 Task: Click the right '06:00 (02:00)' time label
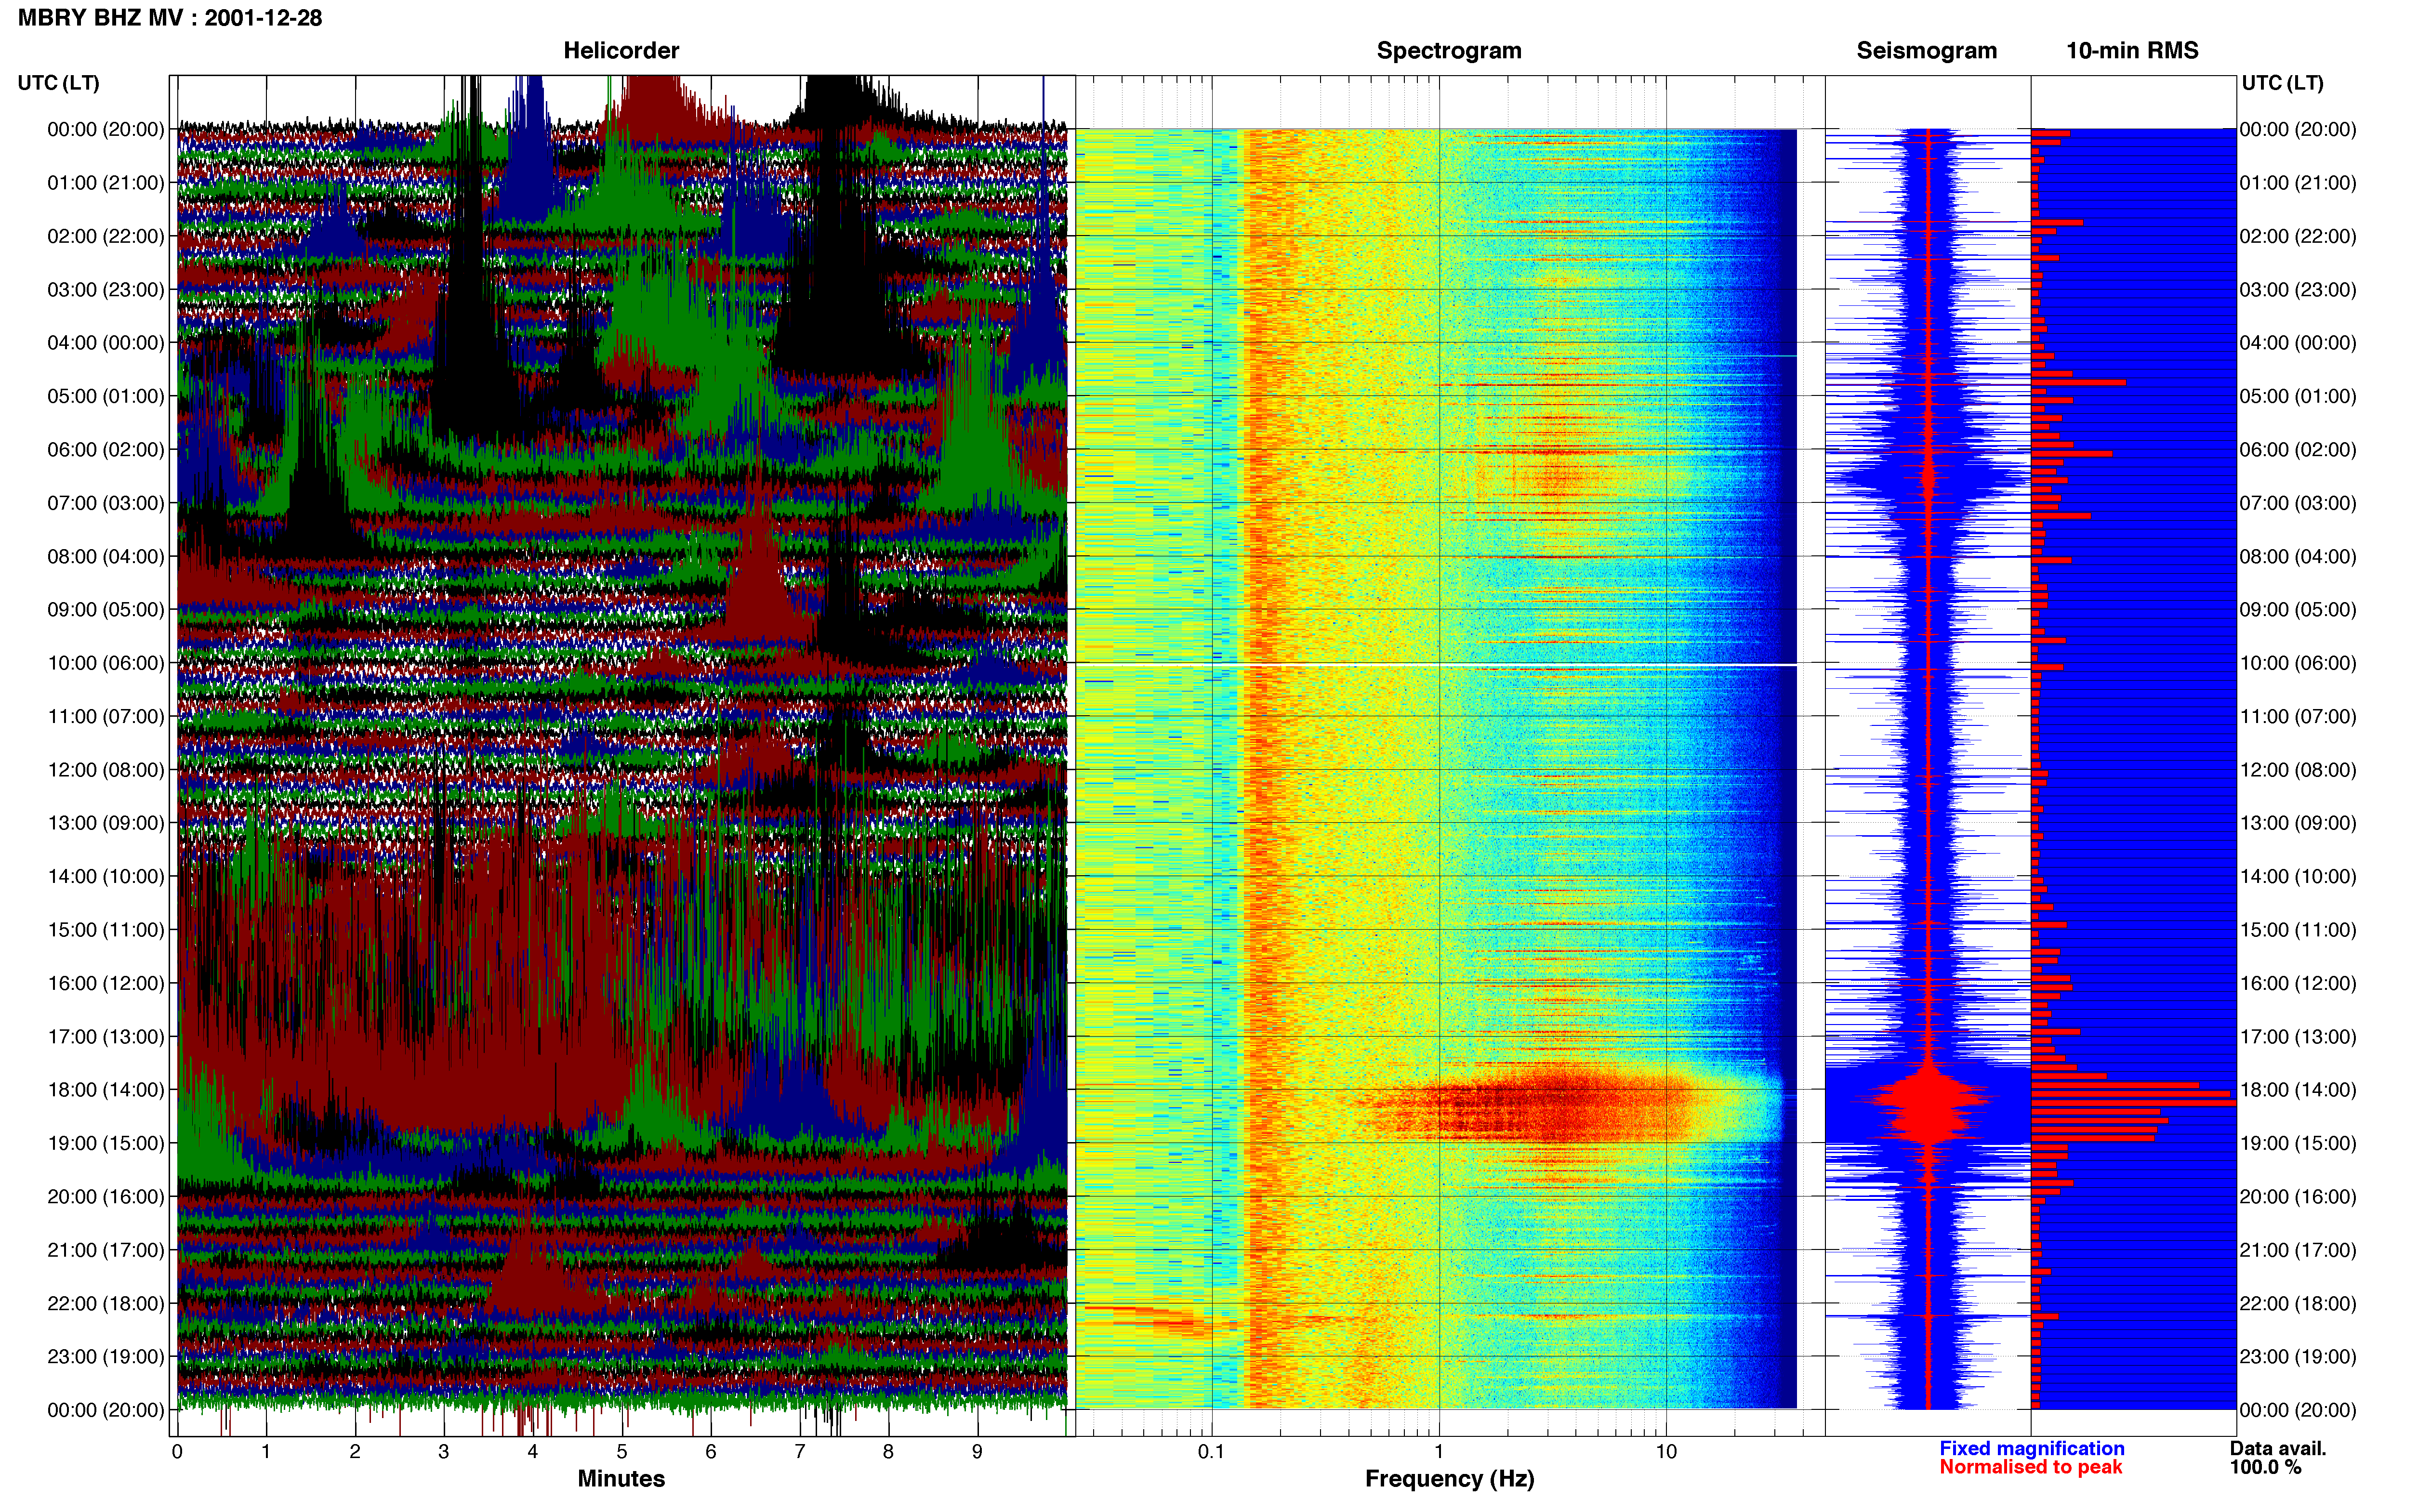[x=2298, y=450]
